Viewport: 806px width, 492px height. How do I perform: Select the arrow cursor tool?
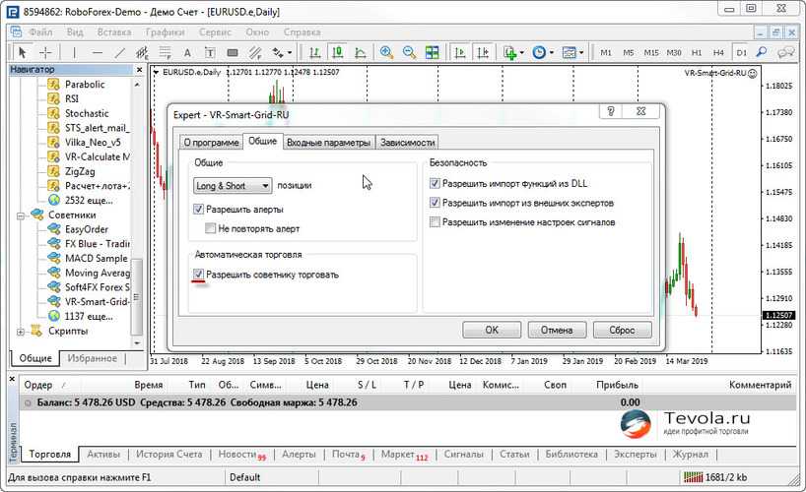click(21, 52)
